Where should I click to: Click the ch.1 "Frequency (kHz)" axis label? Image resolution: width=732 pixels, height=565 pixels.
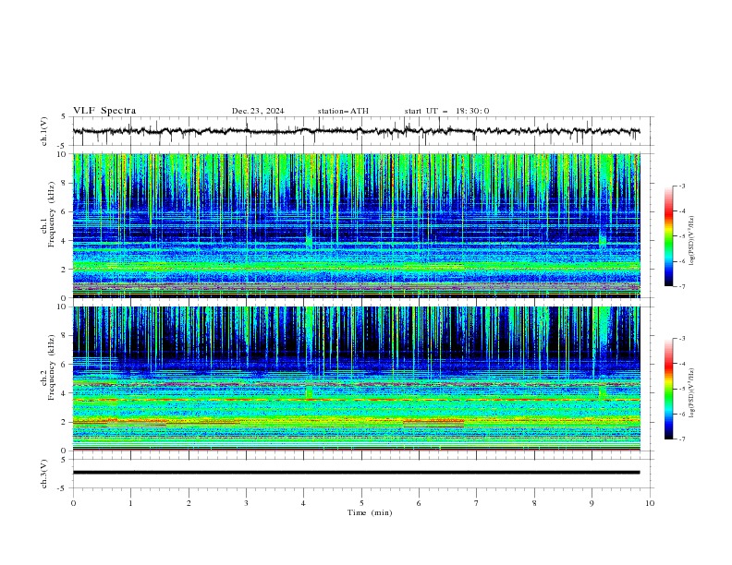point(52,214)
